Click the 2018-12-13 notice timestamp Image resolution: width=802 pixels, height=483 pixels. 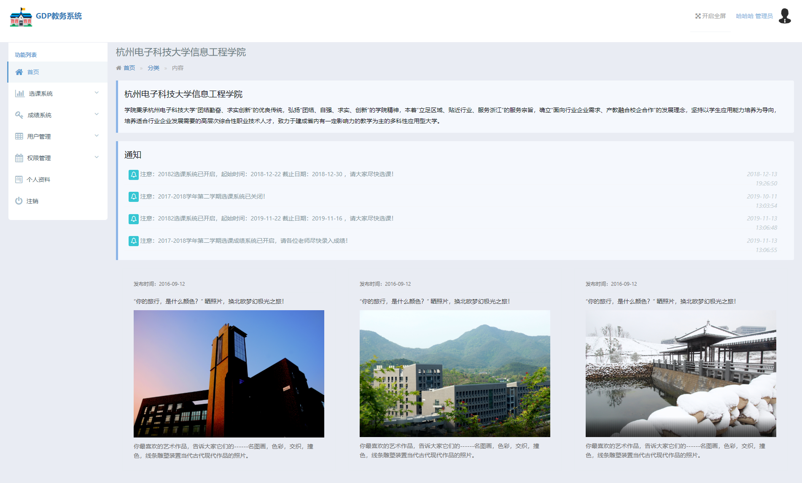pos(762,179)
